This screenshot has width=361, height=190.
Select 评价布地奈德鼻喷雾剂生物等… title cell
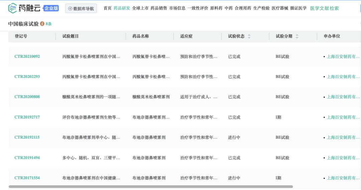[91, 117]
